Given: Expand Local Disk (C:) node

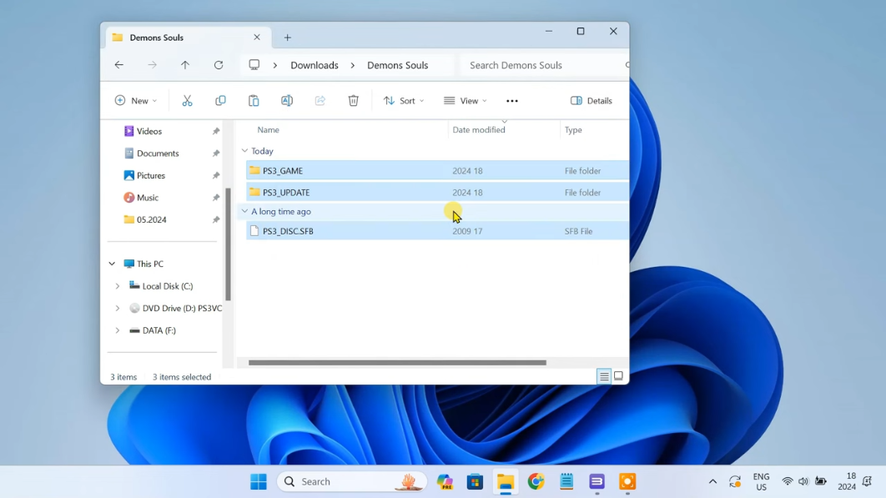Looking at the screenshot, I should [118, 286].
